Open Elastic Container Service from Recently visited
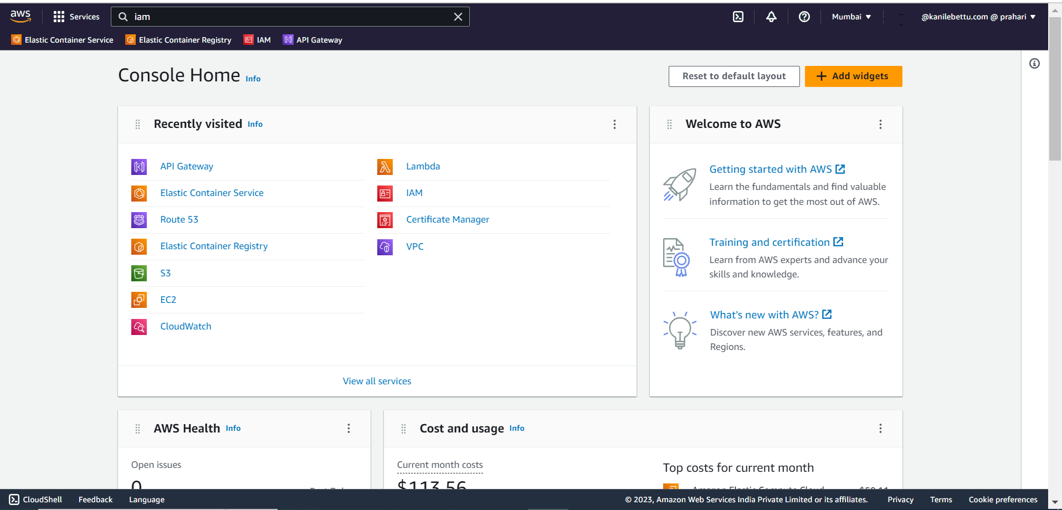The height and width of the screenshot is (510, 1062). point(212,193)
